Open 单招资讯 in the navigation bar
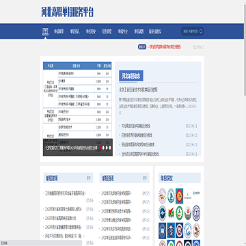Image resolution: width=246 pixels, height=246 pixels. [x=74, y=31]
